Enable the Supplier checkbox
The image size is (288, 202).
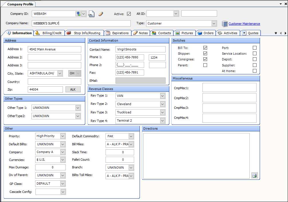(x=255, y=65)
